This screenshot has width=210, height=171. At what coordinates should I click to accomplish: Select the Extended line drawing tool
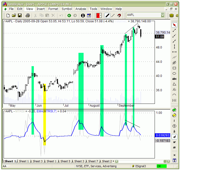174,41
